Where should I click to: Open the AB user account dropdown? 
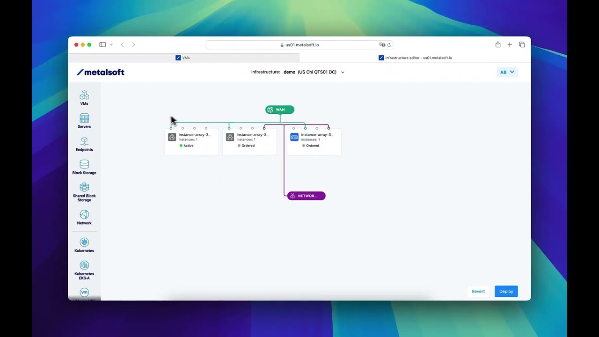click(507, 72)
